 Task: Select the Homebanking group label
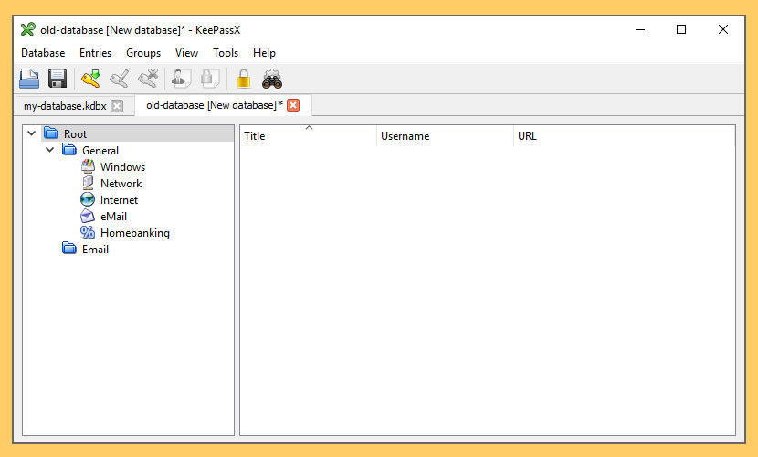tap(135, 232)
